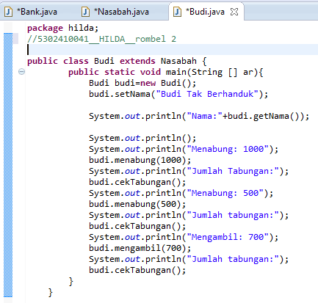Click the blue change-marker ruler bar
This screenshot has height=303, width=318.
pos(8,165)
